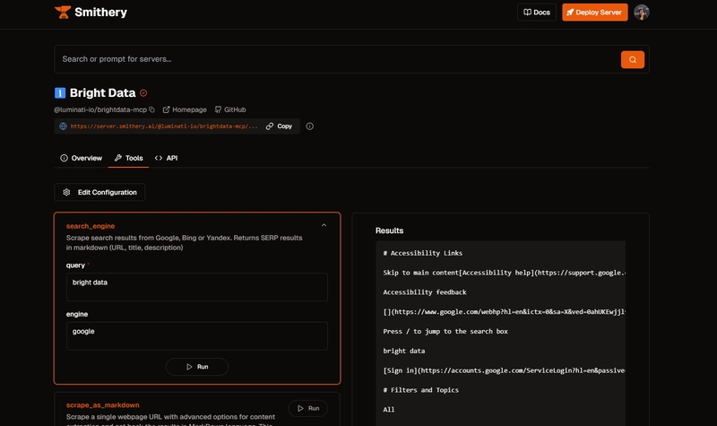Click the globe icon beside server URL

click(63, 126)
